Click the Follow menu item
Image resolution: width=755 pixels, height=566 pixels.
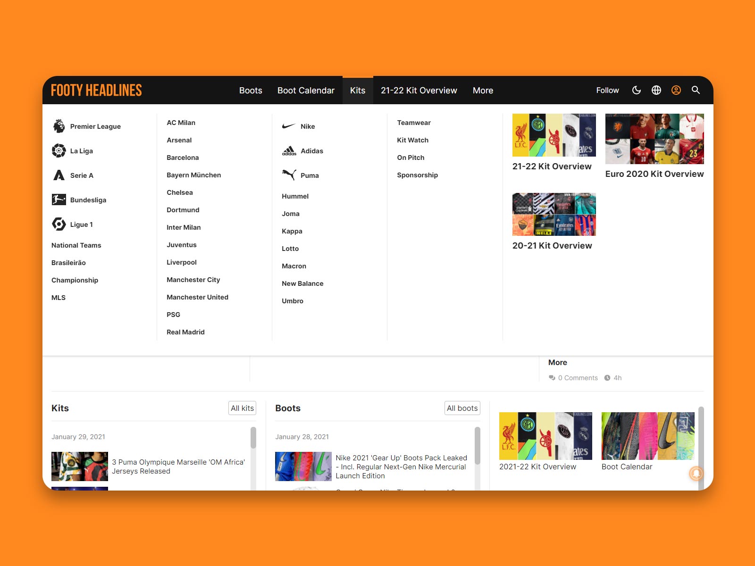click(607, 90)
